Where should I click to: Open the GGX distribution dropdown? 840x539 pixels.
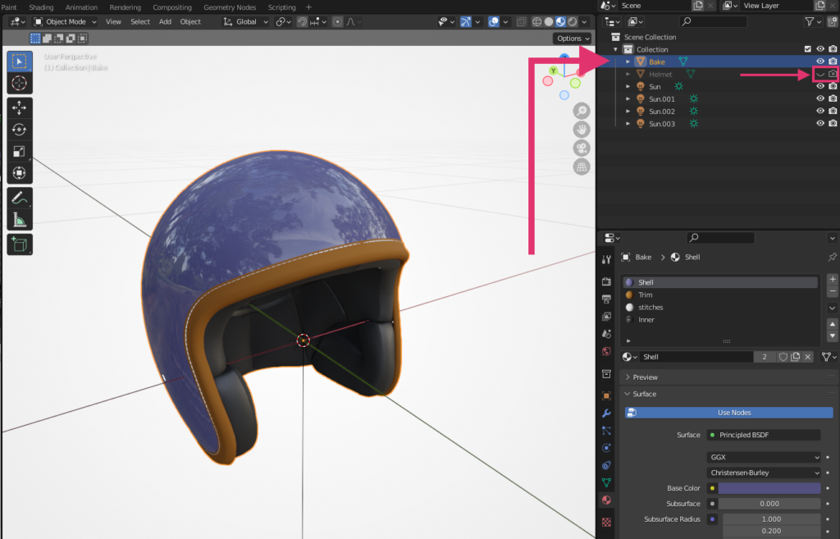tap(764, 457)
